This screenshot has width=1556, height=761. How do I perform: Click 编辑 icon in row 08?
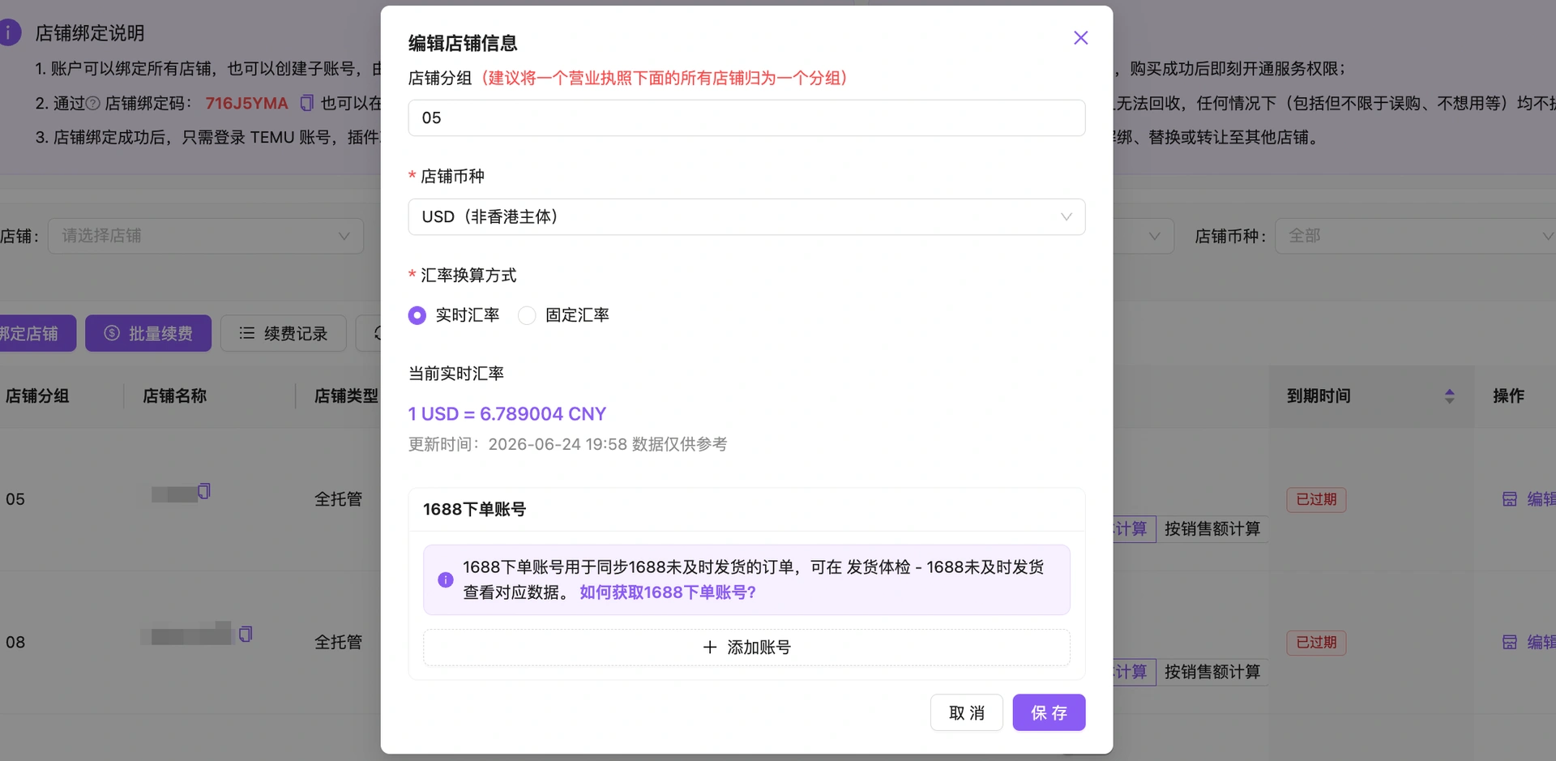(1510, 643)
